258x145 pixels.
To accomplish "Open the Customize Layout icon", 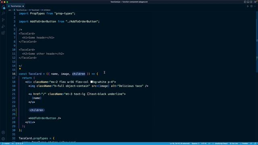I will (255, 2).
